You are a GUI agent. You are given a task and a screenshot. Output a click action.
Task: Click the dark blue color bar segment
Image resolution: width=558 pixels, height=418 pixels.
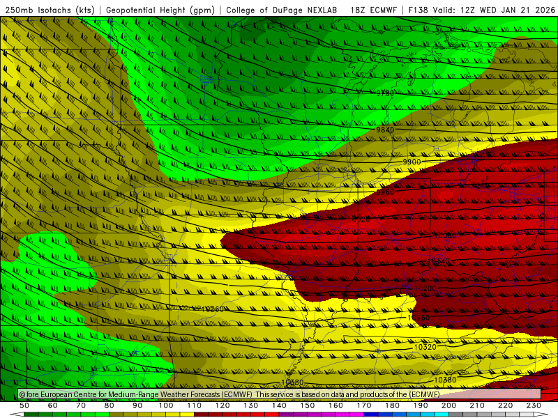pos(371,415)
